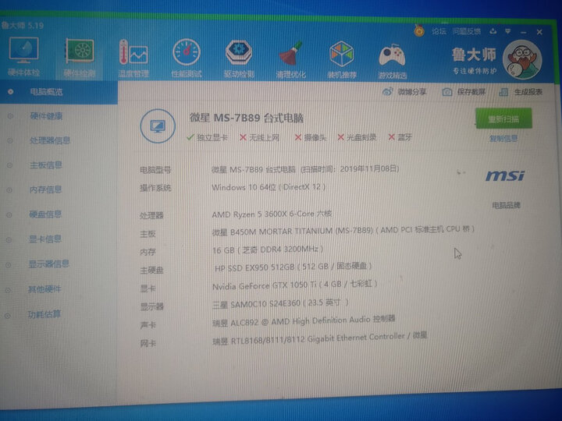Select 功耗估算 in sidebar
Image resolution: width=562 pixels, height=421 pixels.
(x=44, y=314)
